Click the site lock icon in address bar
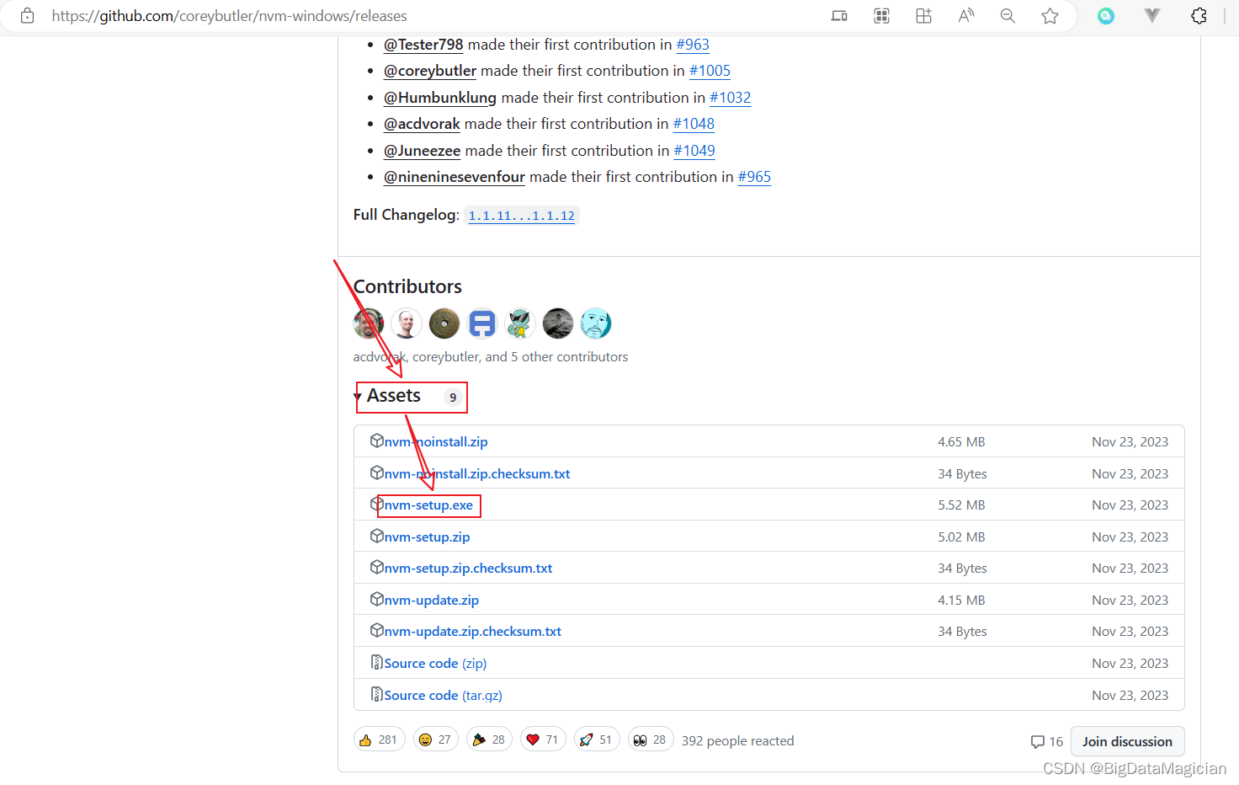 27,16
